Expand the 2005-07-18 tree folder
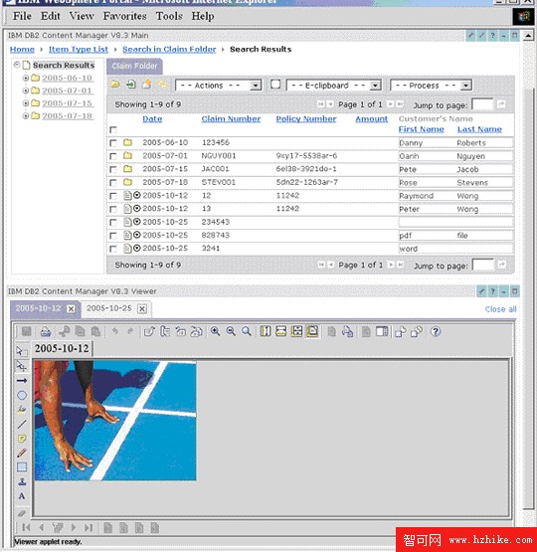Screen dimensions: 537x552 pyautogui.click(x=25, y=115)
